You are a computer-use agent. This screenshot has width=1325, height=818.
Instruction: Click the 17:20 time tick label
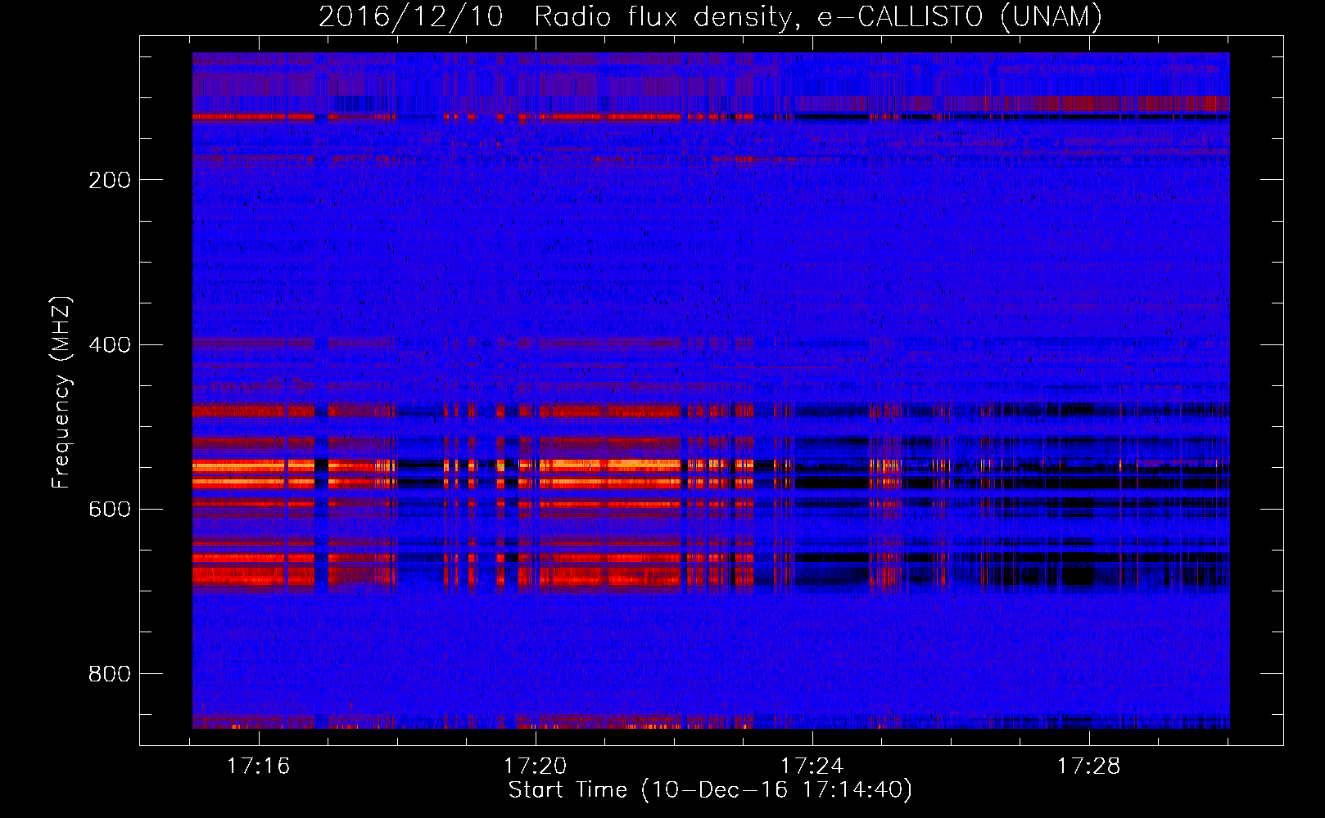(x=536, y=766)
